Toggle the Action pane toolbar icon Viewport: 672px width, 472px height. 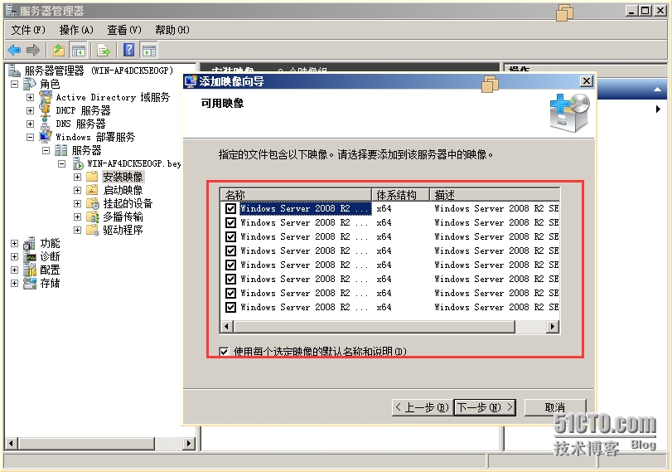pyautogui.click(x=148, y=51)
